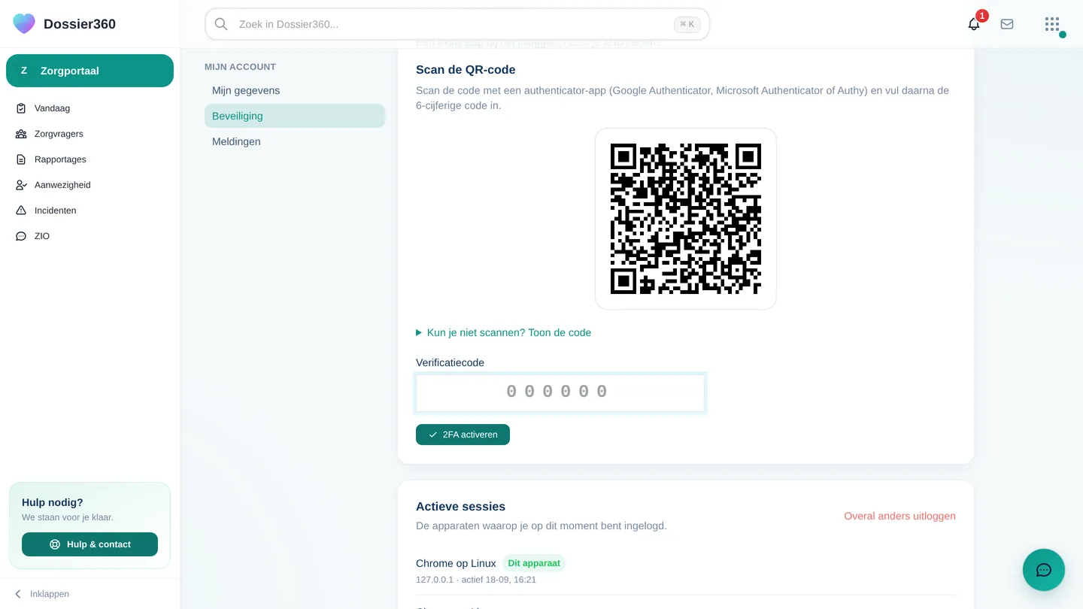
Task: Select Beveiliging in account menu
Action: click(x=295, y=116)
